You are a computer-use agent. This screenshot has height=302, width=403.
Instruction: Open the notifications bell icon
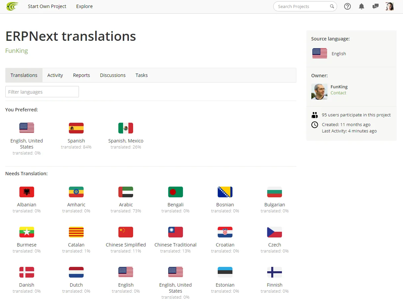click(362, 6)
